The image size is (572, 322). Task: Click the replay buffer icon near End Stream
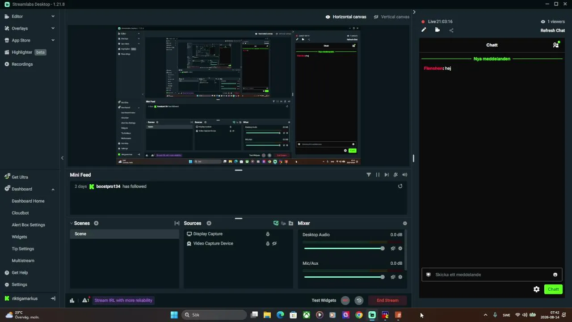point(359,301)
